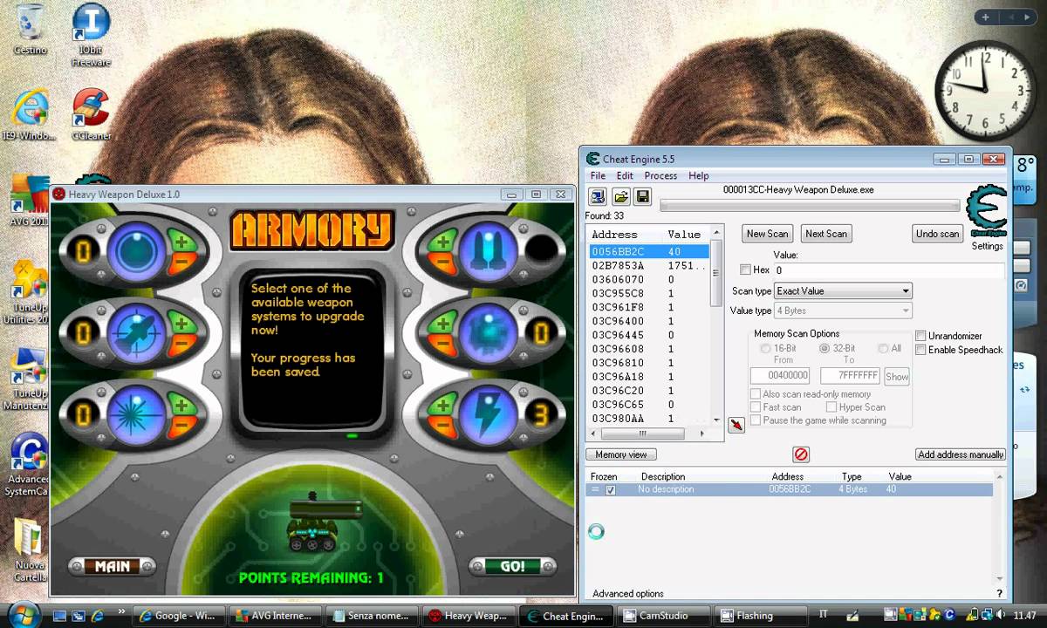Screen dimensions: 1047x628
Task: Click the scan Value input field
Action: 888,270
